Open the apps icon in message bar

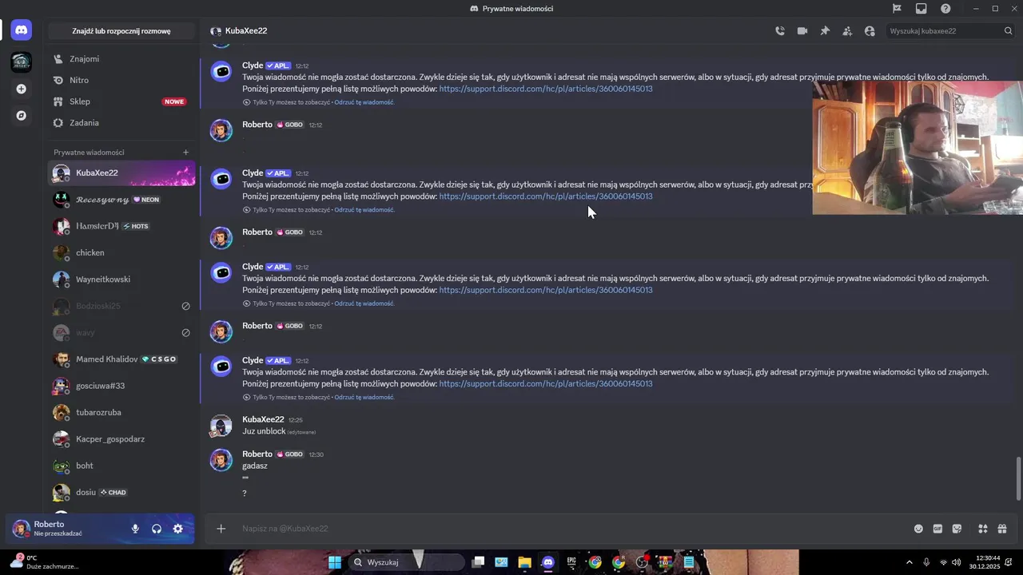982,529
